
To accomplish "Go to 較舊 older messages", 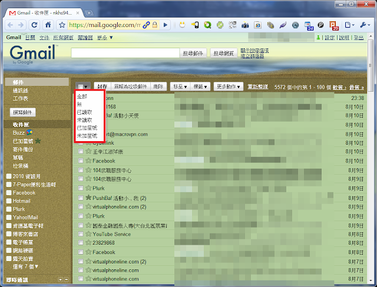I will coord(339,88).
